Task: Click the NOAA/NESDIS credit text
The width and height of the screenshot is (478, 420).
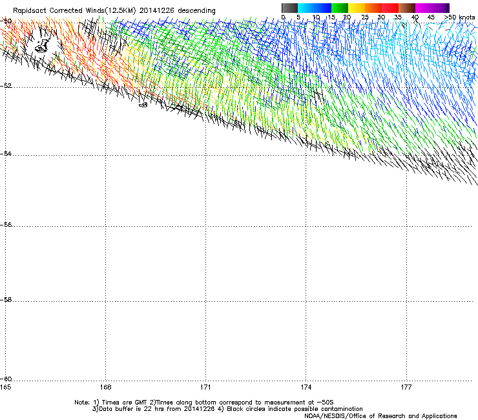Action: pos(380,416)
